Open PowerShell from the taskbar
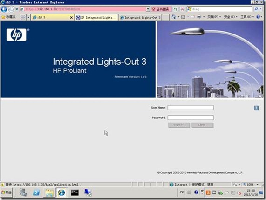The image size is (266, 200). coord(36,193)
